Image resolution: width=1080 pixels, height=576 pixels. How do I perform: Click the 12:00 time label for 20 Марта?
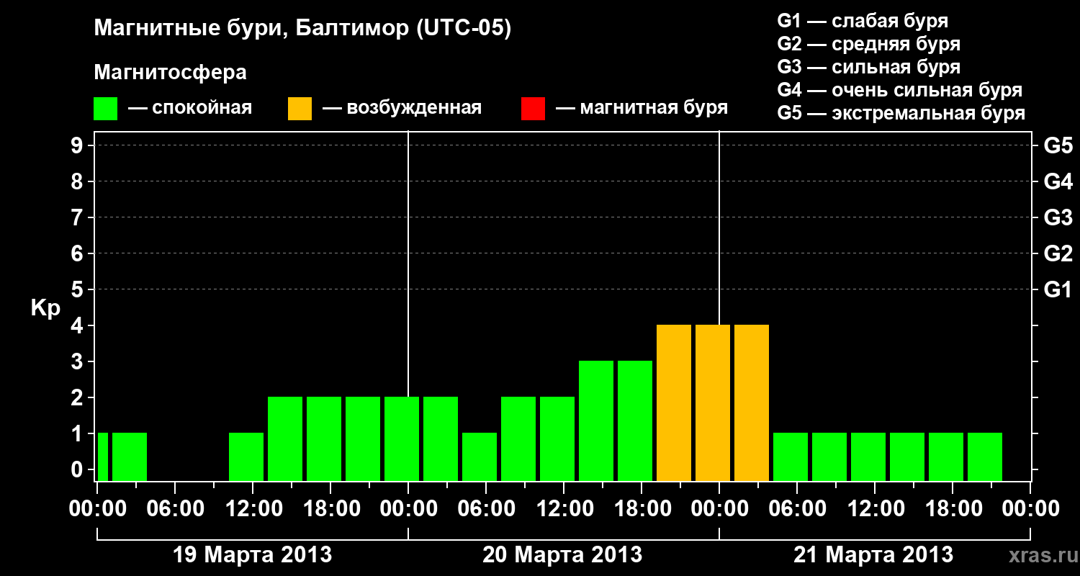564,508
